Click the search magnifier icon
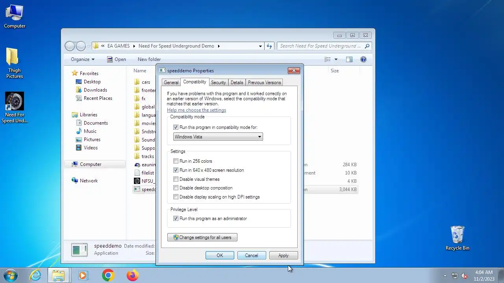This screenshot has height=283, width=504. click(x=367, y=46)
